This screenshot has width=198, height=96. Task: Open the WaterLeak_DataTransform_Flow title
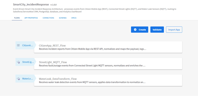58,79
